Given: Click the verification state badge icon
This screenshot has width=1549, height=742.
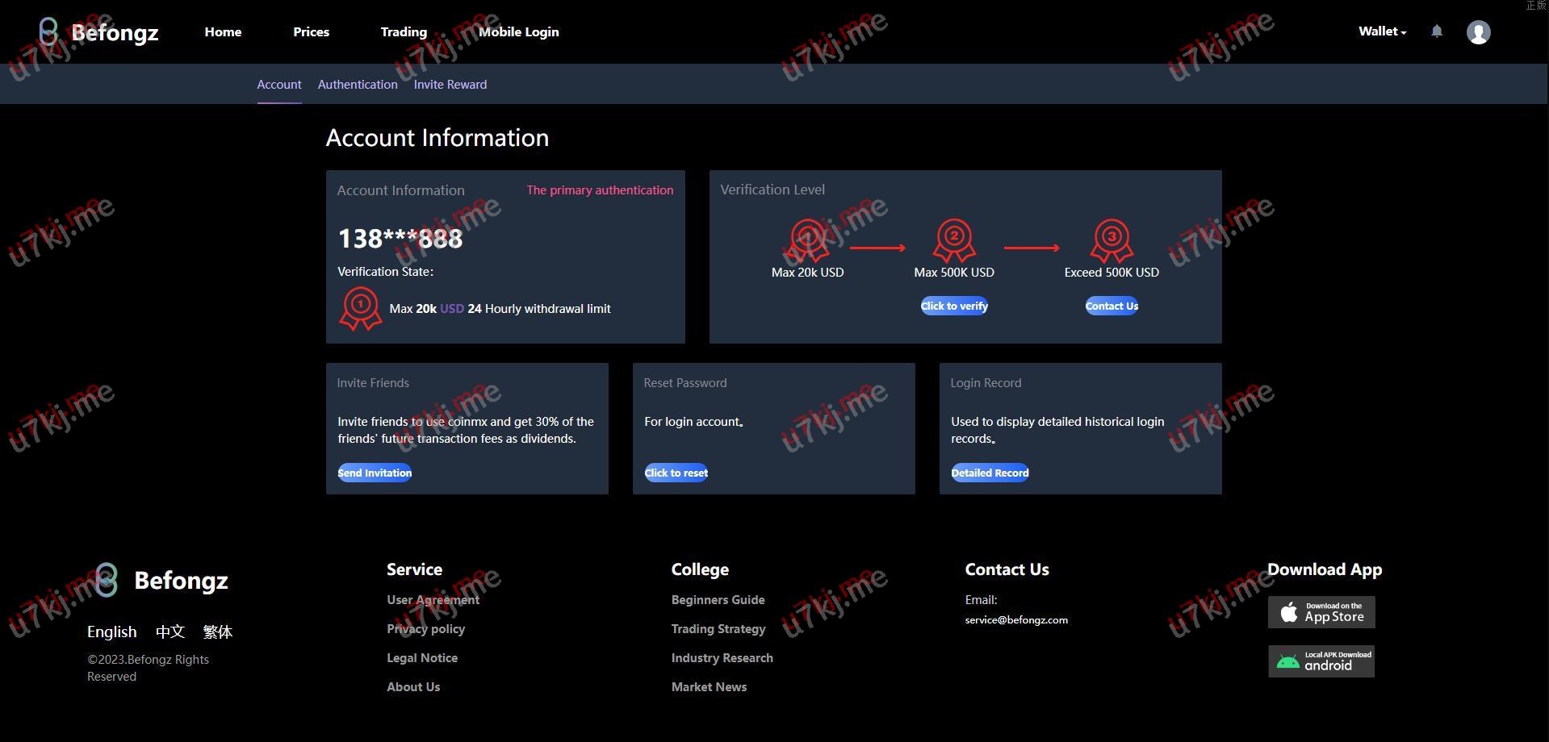Looking at the screenshot, I should 360,308.
